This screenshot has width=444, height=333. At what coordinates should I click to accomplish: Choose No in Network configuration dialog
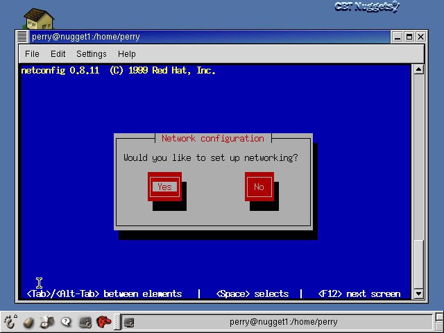259,187
